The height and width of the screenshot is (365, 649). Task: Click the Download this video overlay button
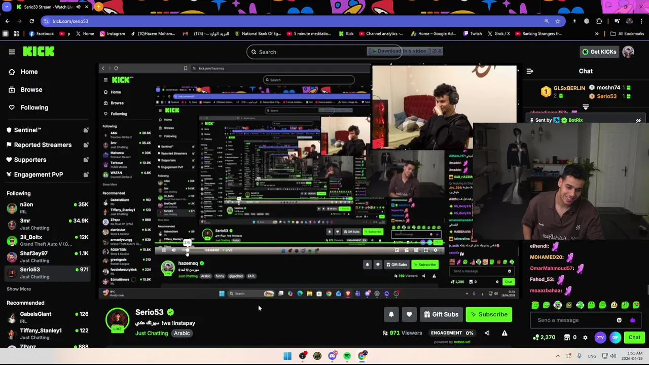tap(399, 51)
